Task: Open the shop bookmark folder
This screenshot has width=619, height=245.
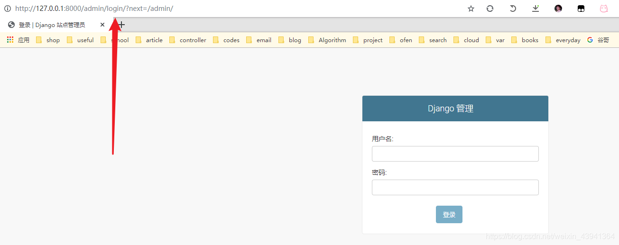Action: point(48,40)
